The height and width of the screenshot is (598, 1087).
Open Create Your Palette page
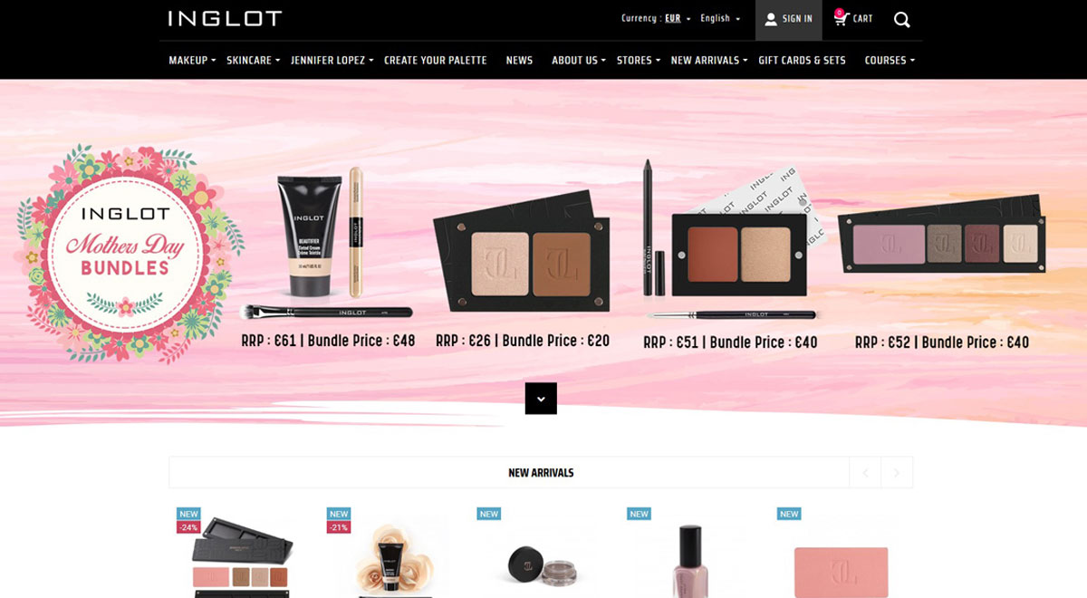pos(436,61)
